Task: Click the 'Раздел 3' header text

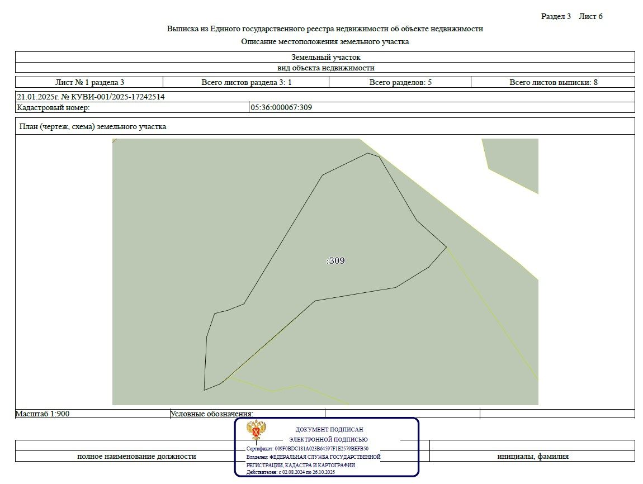Action: click(556, 16)
